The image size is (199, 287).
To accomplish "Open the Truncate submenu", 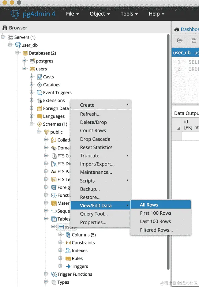I will point(101,156).
